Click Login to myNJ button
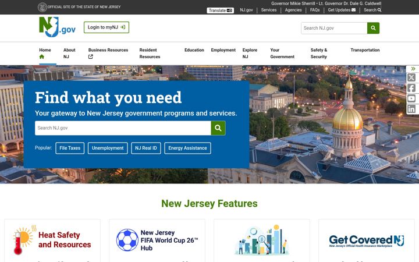Screen dimensions: 419x262 click(x=106, y=27)
